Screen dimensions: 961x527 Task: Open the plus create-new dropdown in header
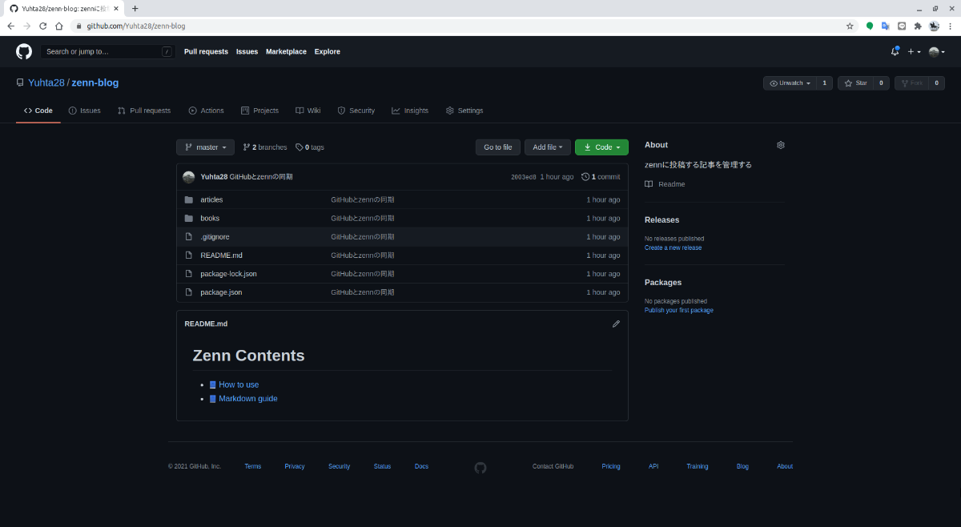tap(914, 51)
